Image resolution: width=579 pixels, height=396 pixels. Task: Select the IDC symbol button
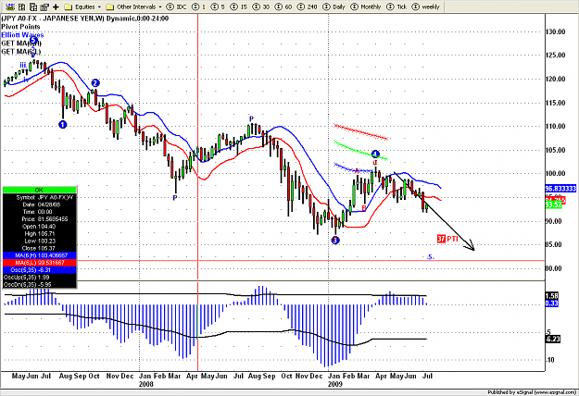coord(177,6)
